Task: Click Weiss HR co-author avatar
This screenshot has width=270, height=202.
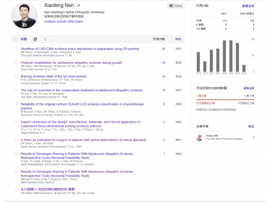Action: coord(200,138)
